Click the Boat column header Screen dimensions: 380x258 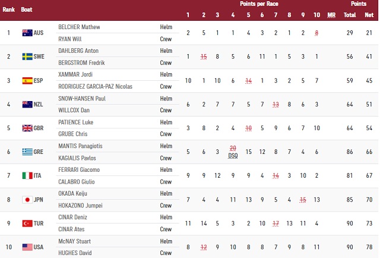click(27, 10)
